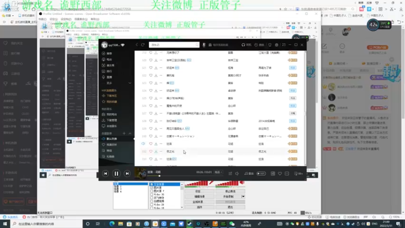Toggle the 文字来源 source checkbox in OBS

point(151,184)
